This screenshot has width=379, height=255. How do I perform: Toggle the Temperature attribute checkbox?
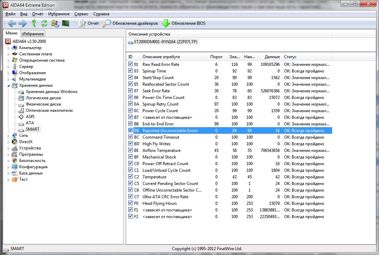click(130, 177)
